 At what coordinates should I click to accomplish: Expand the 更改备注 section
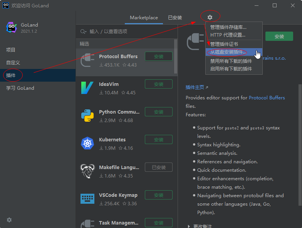coord(188,226)
